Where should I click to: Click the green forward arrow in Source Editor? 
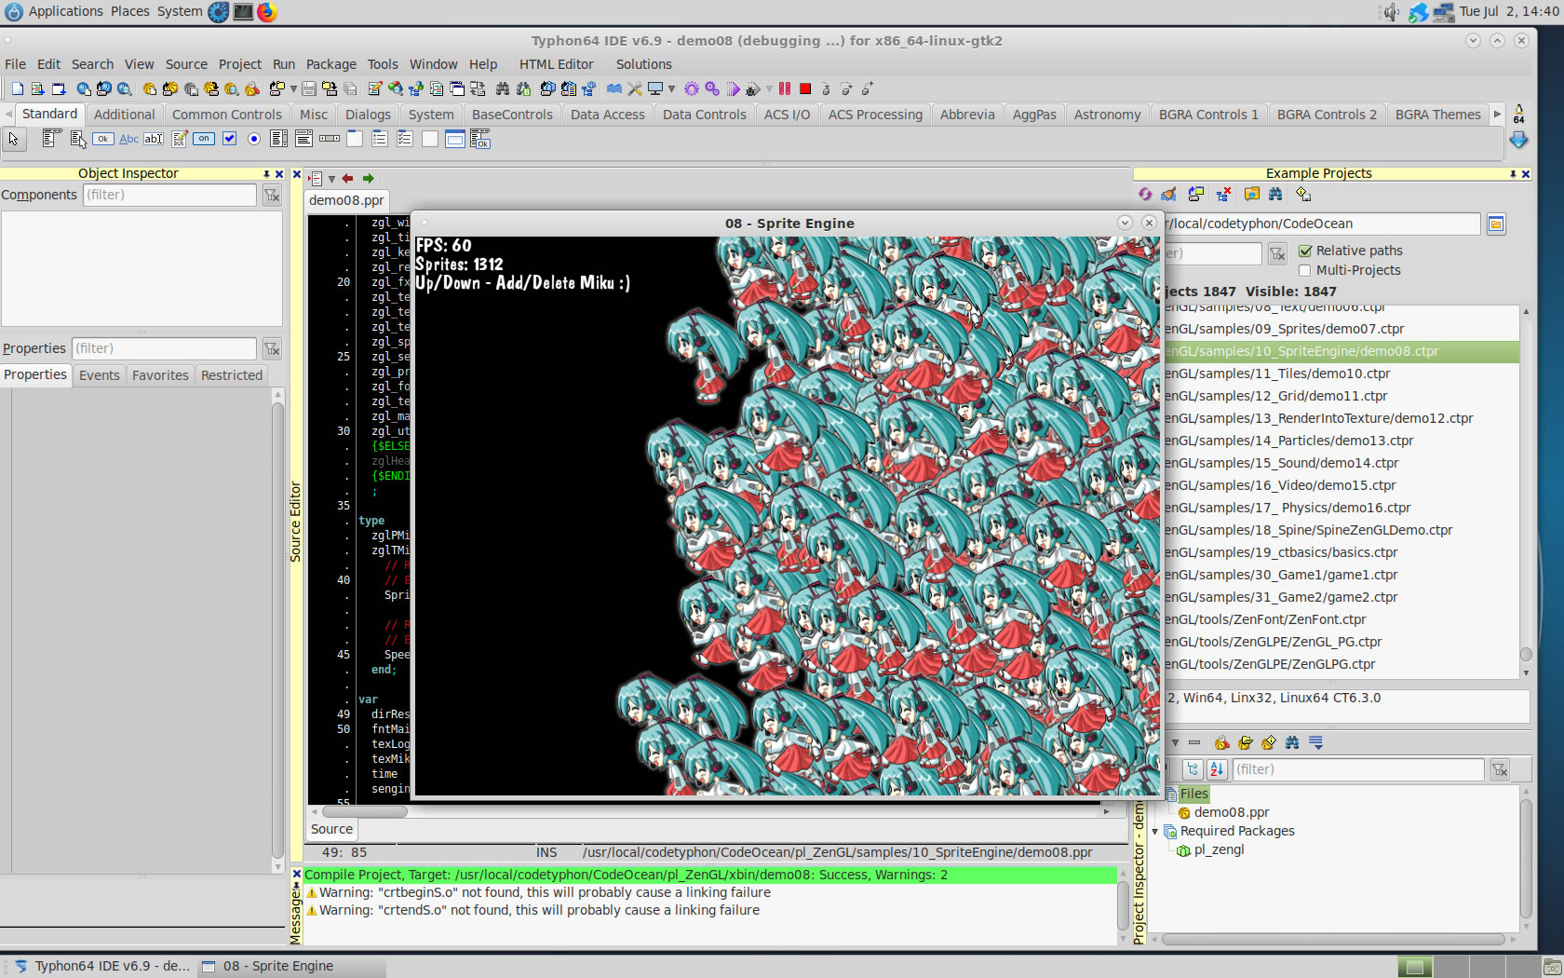pyautogui.click(x=369, y=178)
